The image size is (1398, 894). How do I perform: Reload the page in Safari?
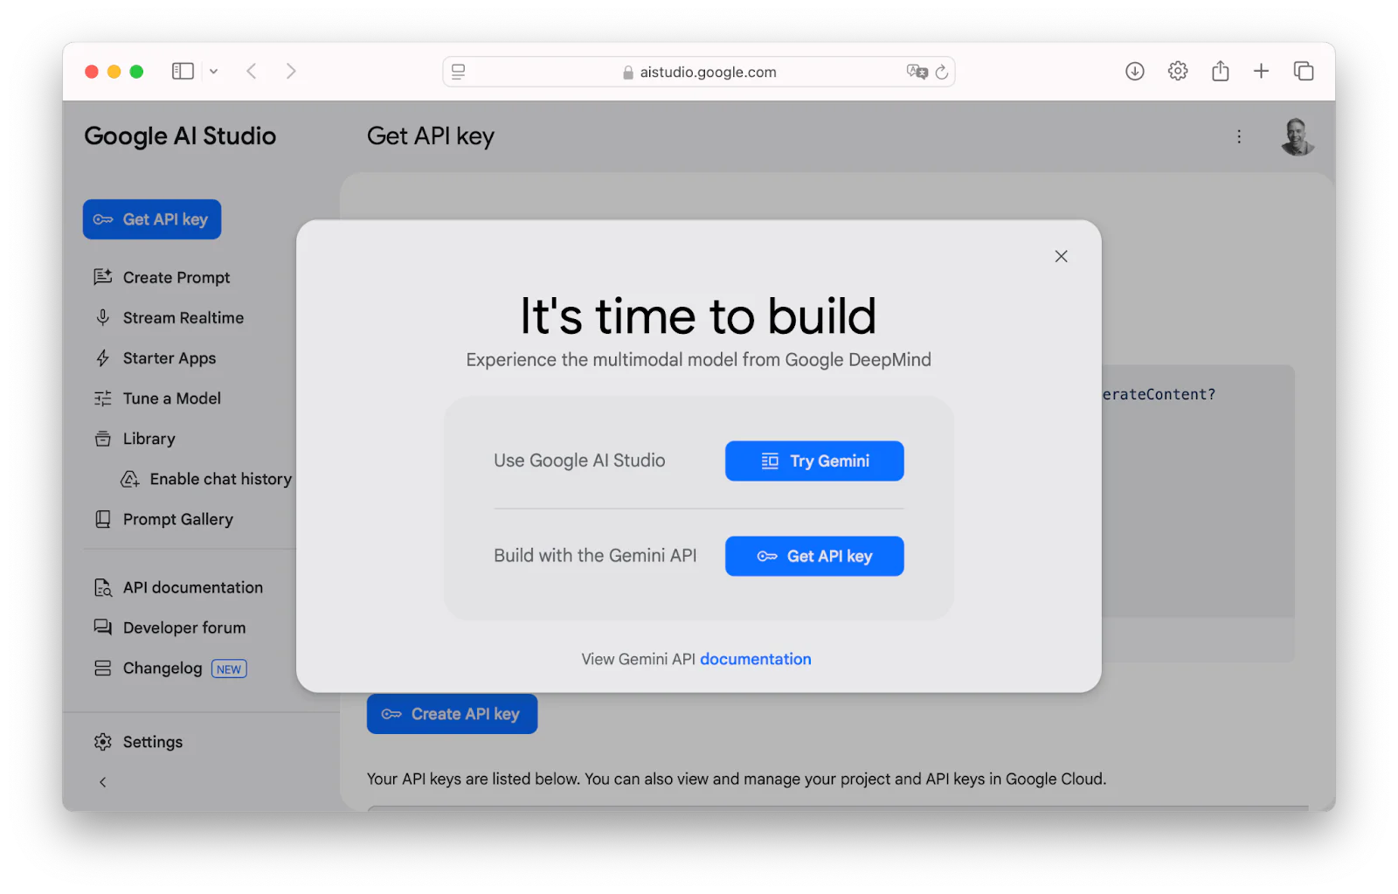click(942, 72)
